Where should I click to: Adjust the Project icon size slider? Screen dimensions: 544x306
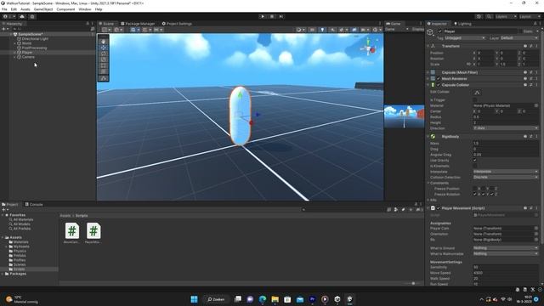413,283
